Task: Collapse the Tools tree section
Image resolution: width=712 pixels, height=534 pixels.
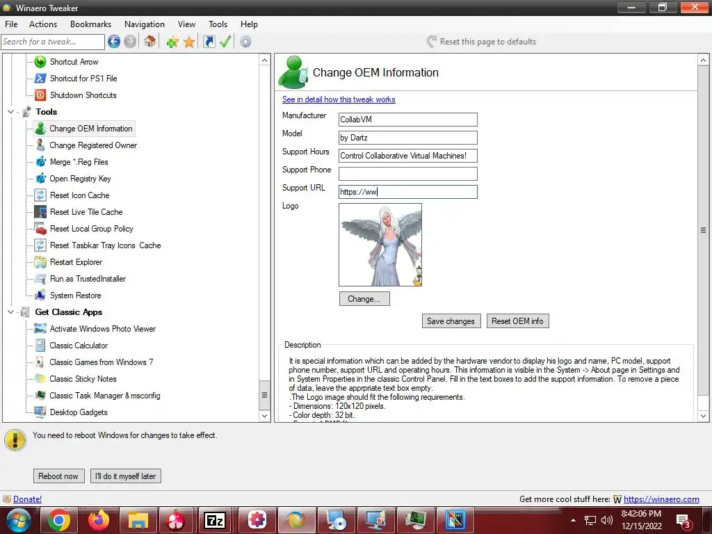Action: coord(10,112)
